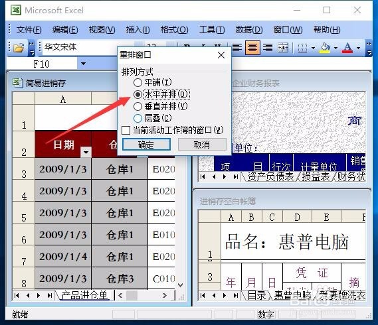Click the Open folder toolbar icon
The height and width of the screenshot is (325, 378).
click(19, 48)
